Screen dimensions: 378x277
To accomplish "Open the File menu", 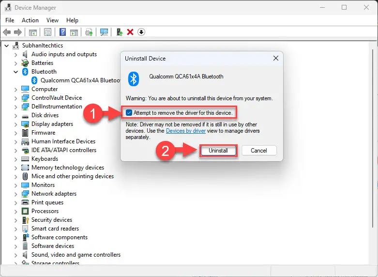I will tap(10, 20).
